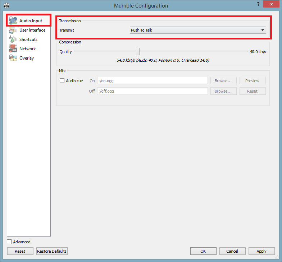
Task: Enable the Audio cue checkbox
Action: click(62, 80)
